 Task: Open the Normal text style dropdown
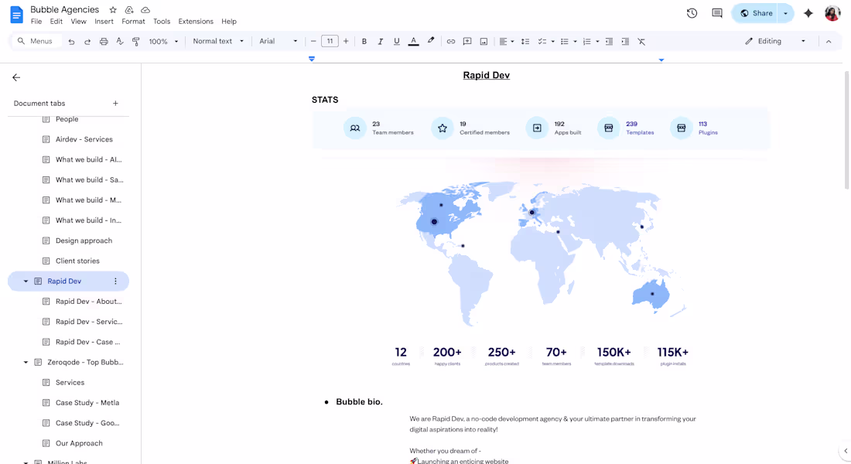[x=218, y=41]
